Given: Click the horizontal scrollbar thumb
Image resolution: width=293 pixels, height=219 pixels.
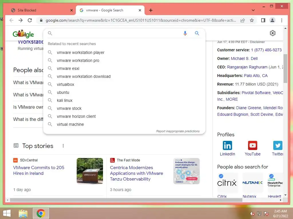Looking at the screenshot, I should coord(126,200).
